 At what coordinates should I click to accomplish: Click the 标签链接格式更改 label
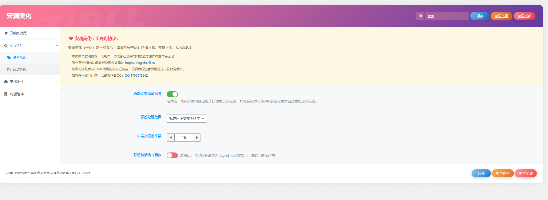click(x=147, y=155)
